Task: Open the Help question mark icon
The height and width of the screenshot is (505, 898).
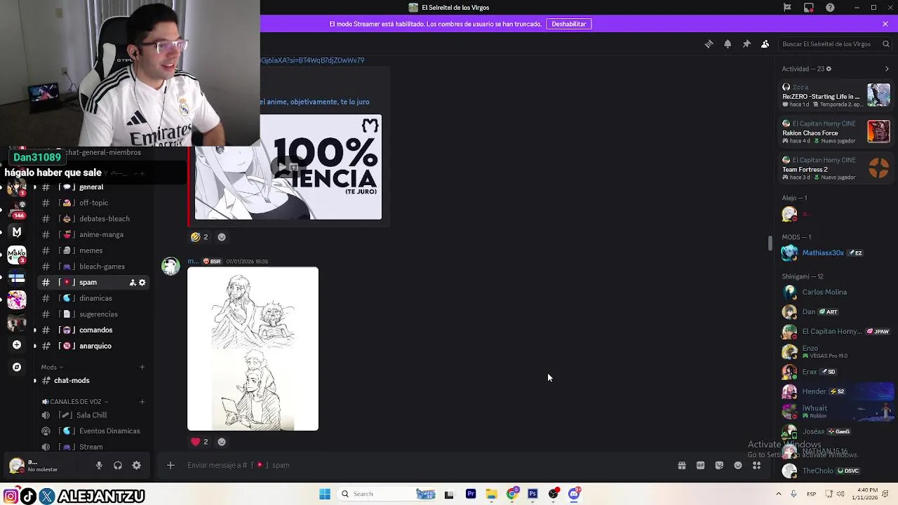Action: pyautogui.click(x=831, y=8)
